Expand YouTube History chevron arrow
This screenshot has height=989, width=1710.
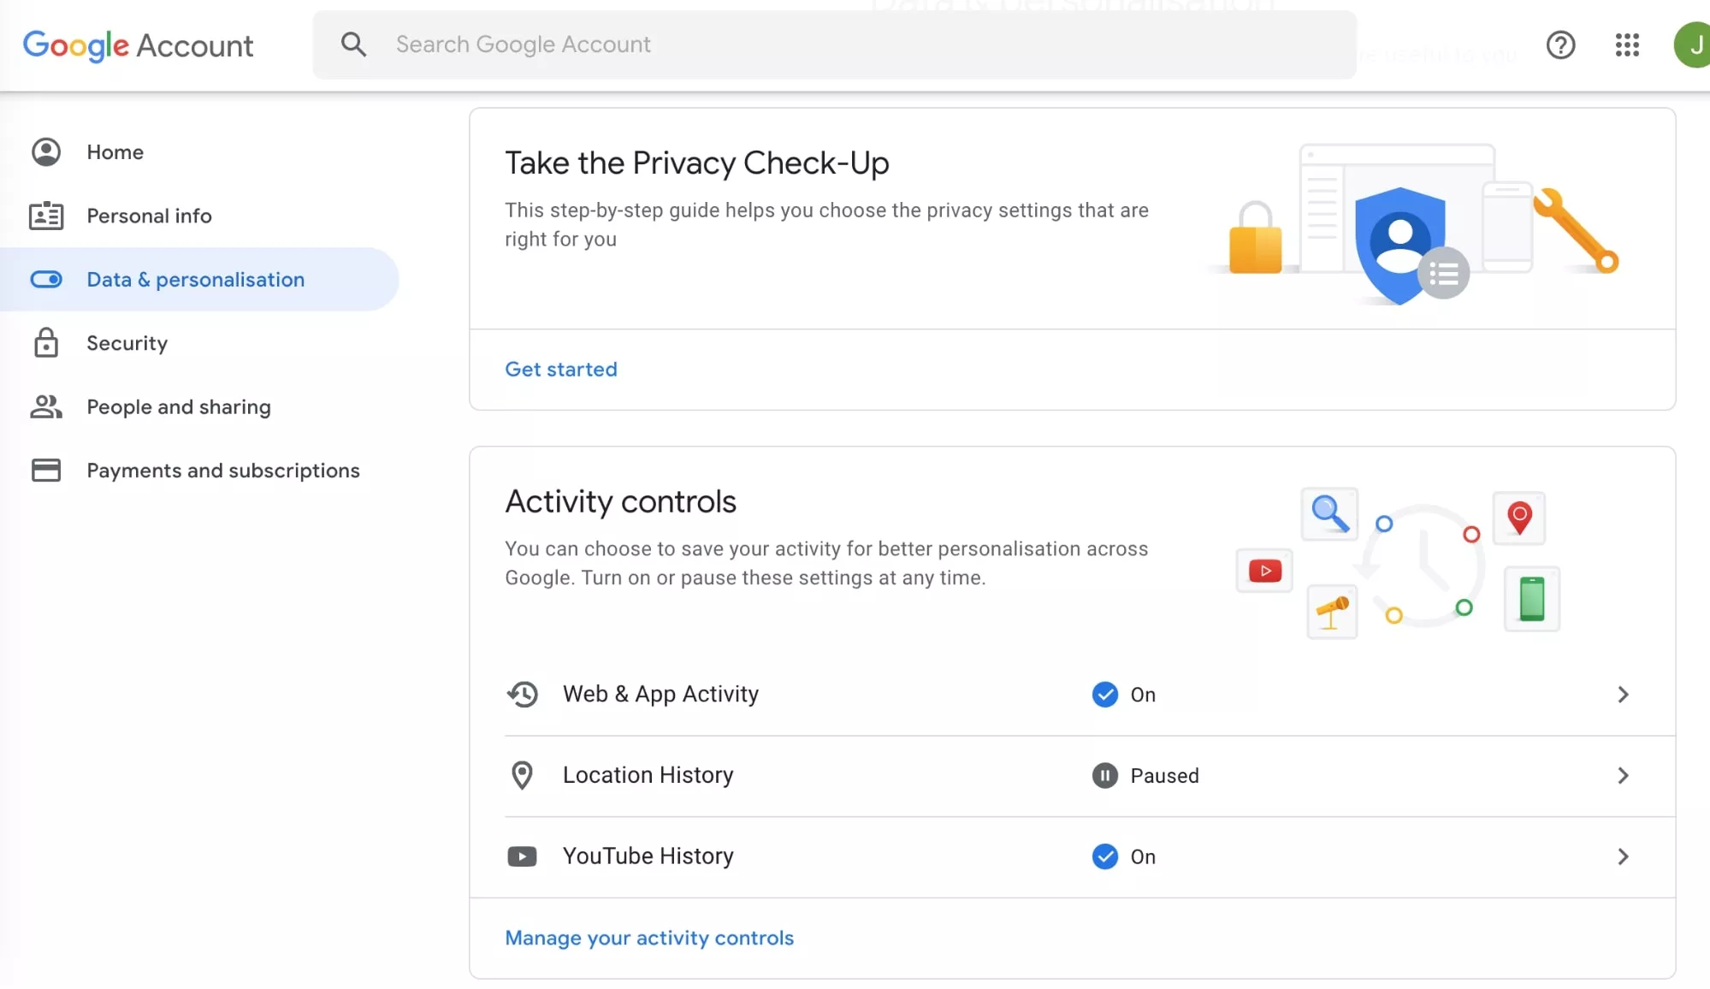click(1623, 856)
